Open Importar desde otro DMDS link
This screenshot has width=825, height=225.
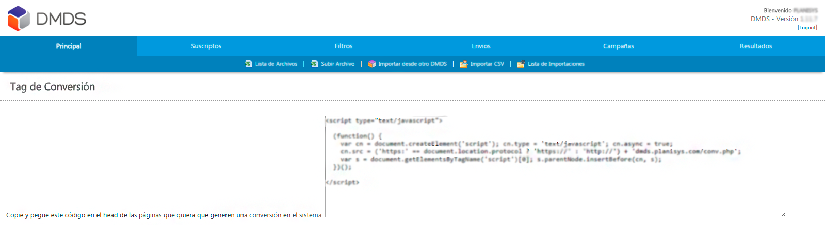[412, 64]
